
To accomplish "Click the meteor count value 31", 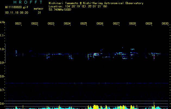I will point(39,13).
